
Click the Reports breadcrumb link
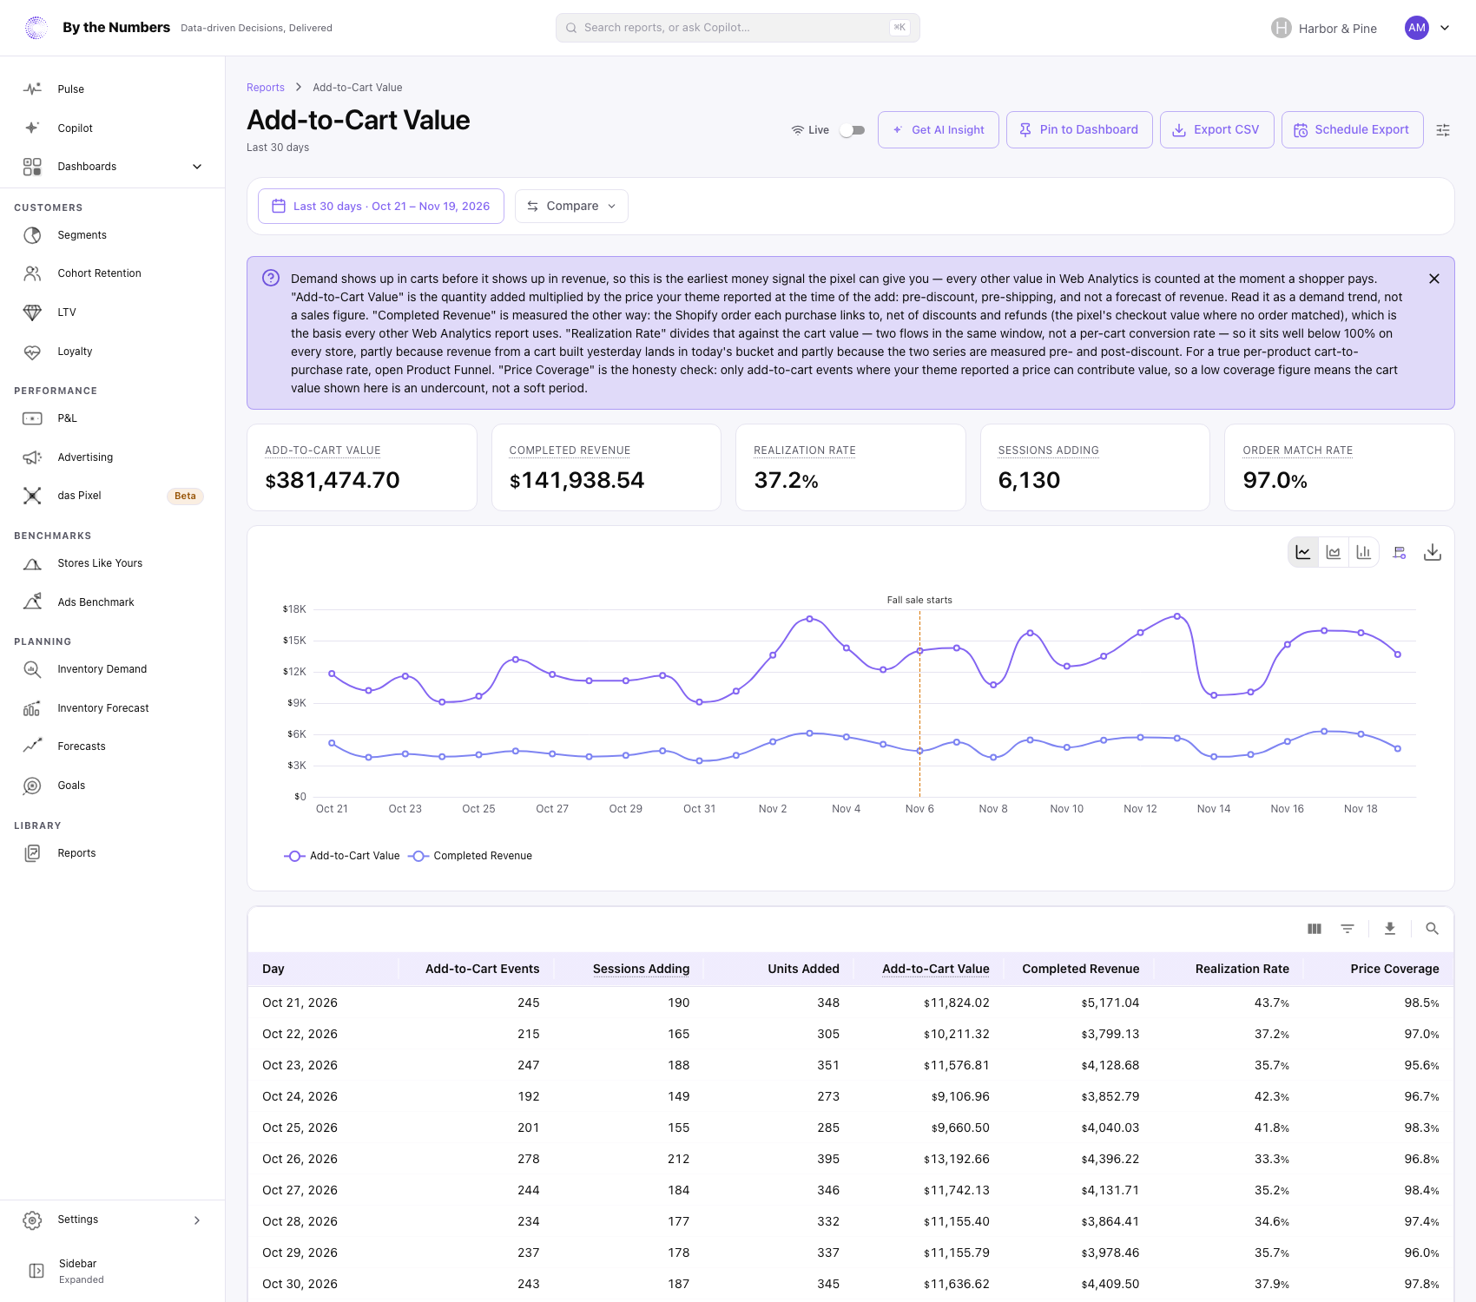266,88
